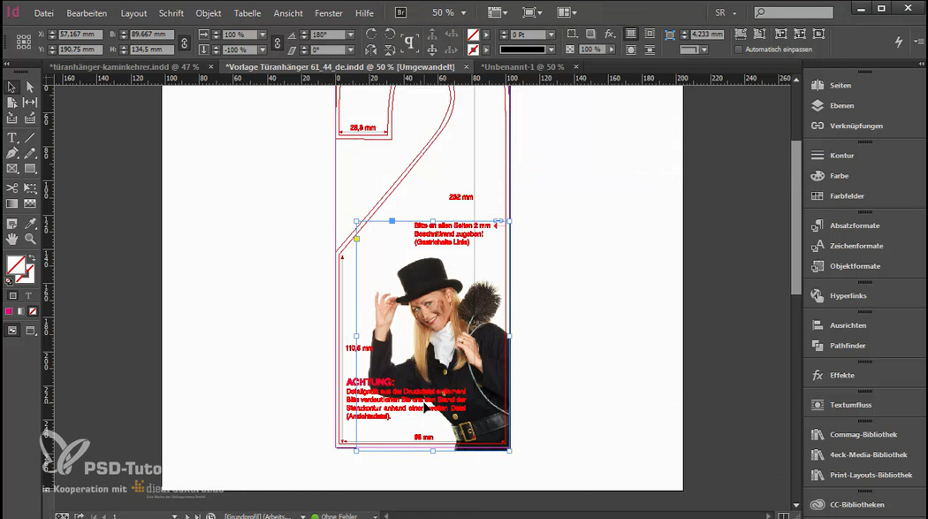Screen dimensions: 928x519
Task: Toggle constrain proportions for scaling percentages
Action: pyautogui.click(x=277, y=42)
